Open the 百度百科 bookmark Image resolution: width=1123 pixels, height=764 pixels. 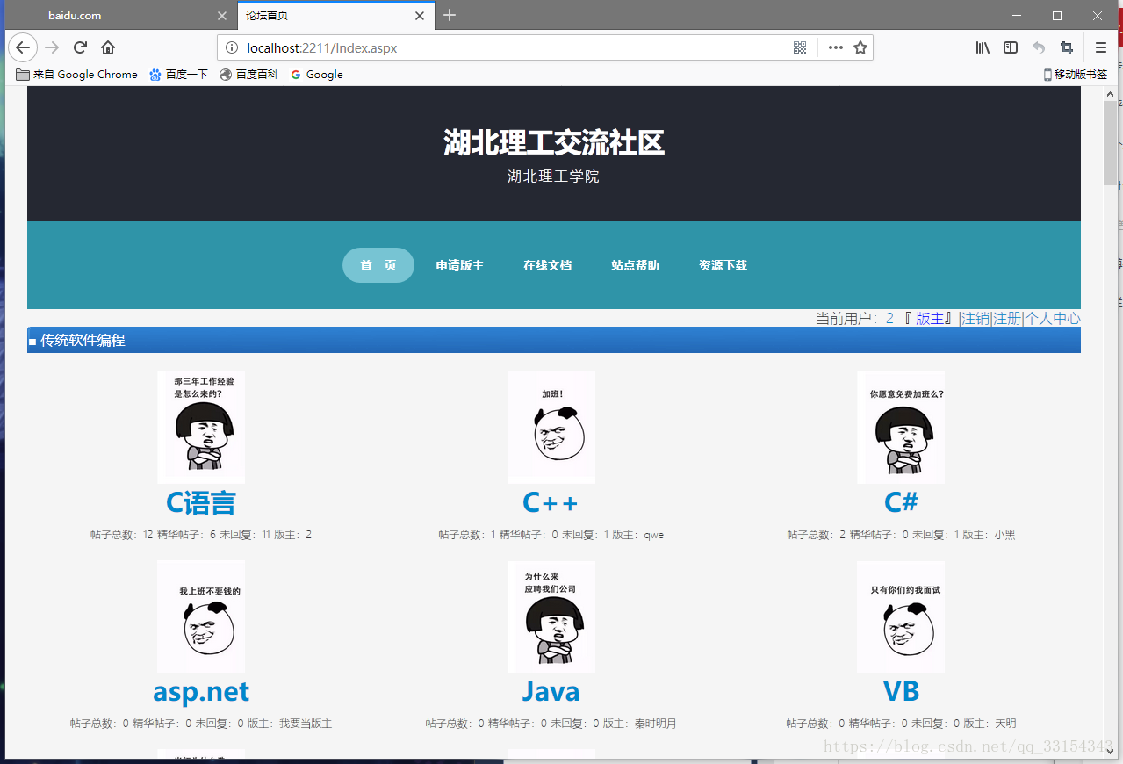coord(248,75)
